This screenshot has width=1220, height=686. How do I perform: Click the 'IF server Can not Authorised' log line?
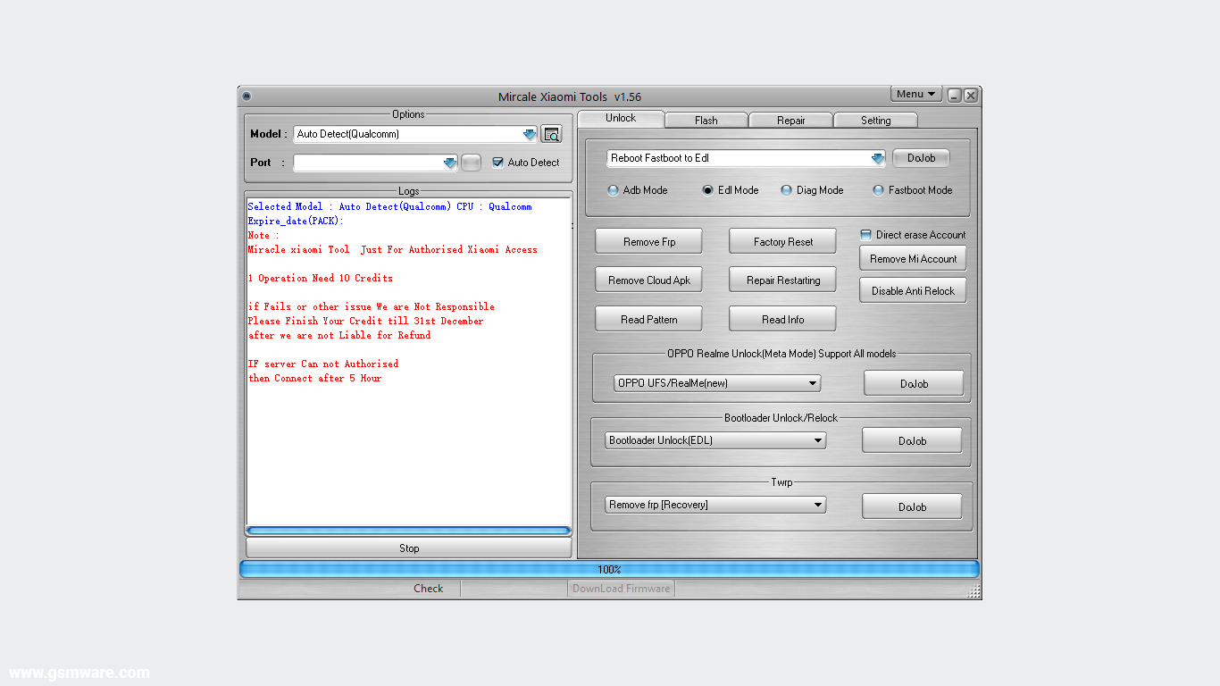(x=323, y=364)
